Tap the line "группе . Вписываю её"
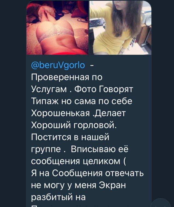Screen dimensions: 174x207 (80, 149)
